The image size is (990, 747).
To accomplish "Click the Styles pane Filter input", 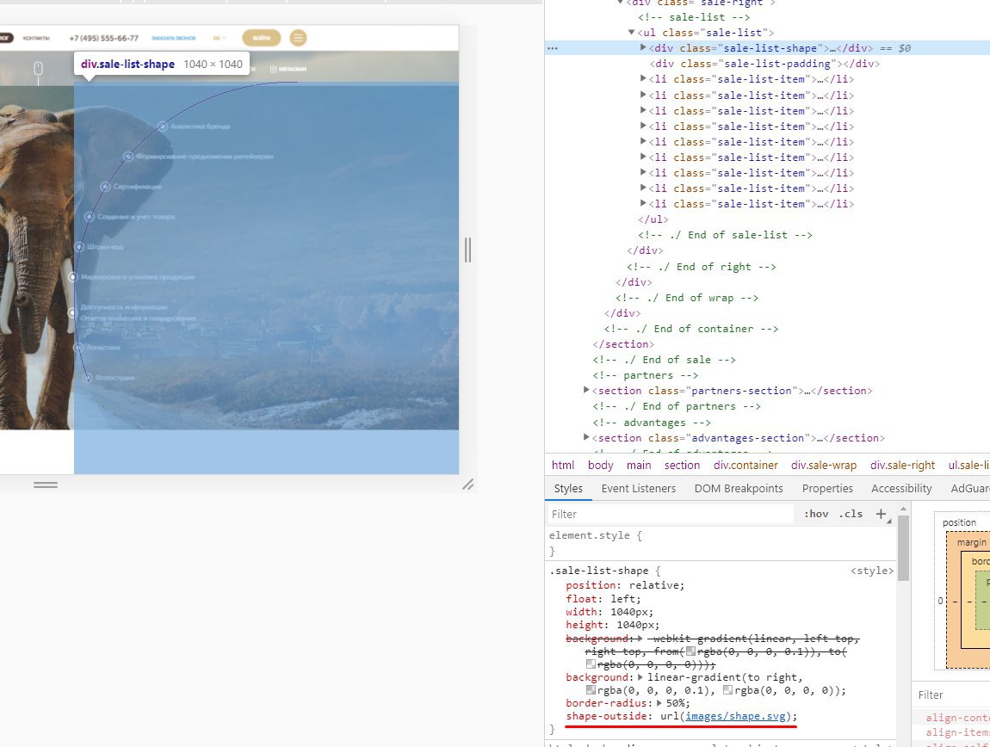I will click(671, 514).
